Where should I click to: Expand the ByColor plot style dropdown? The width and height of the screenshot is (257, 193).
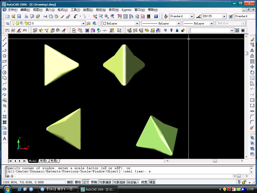coord(243,23)
